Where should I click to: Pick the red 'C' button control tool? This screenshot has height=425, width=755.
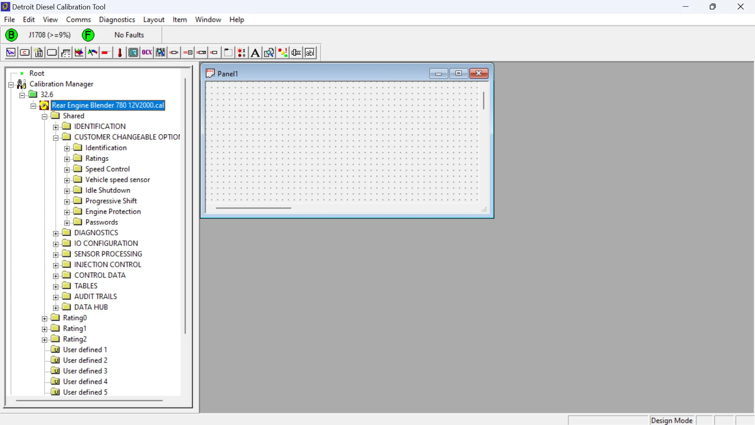(x=25, y=52)
